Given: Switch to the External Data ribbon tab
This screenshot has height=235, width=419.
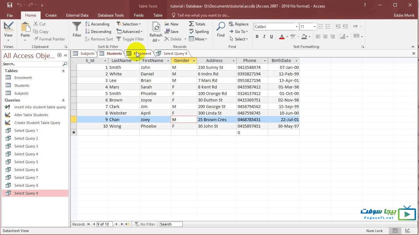Looking at the screenshot, I should tap(77, 15).
